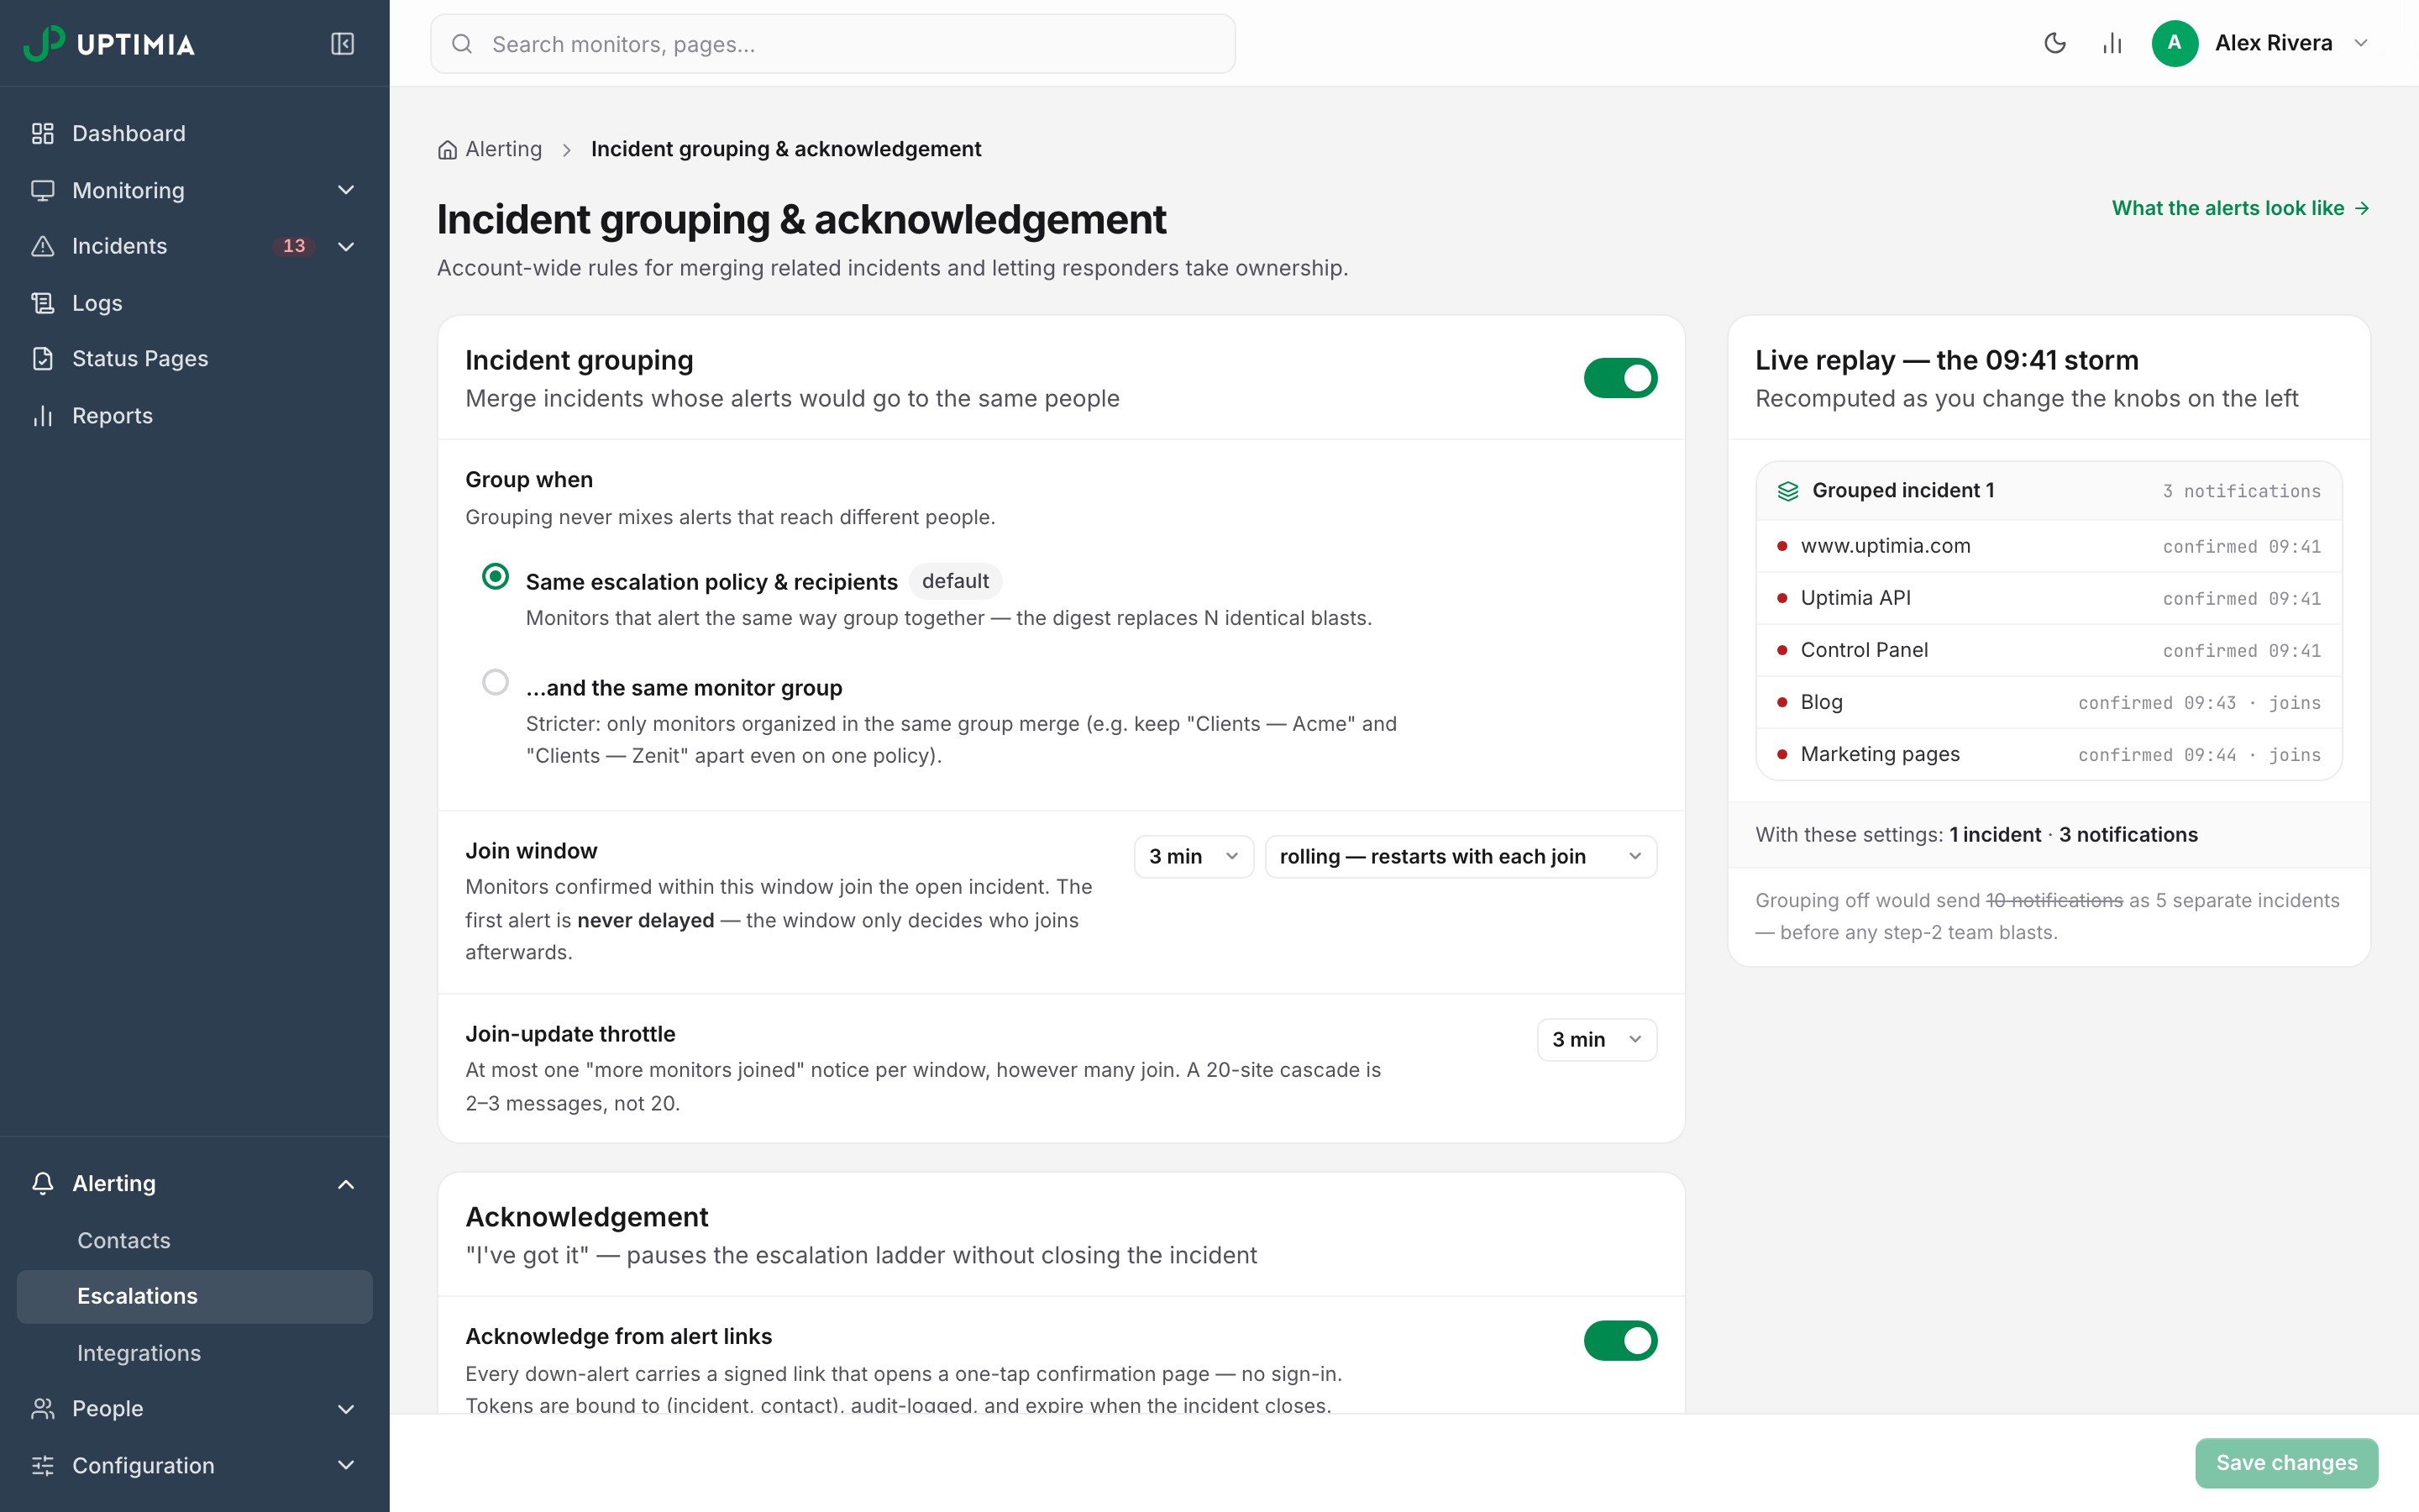Click the Control Panel incident row

pos(2048,650)
